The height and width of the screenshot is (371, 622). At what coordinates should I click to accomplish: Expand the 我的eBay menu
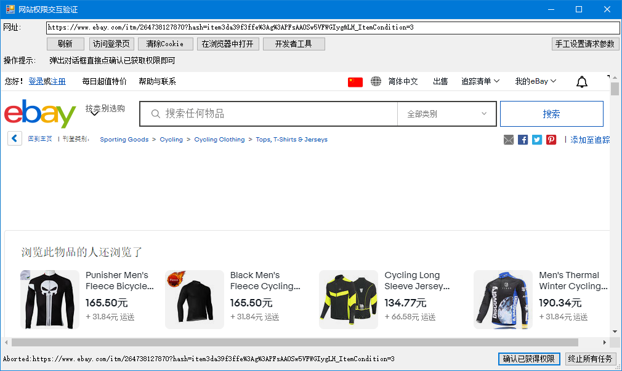point(535,81)
